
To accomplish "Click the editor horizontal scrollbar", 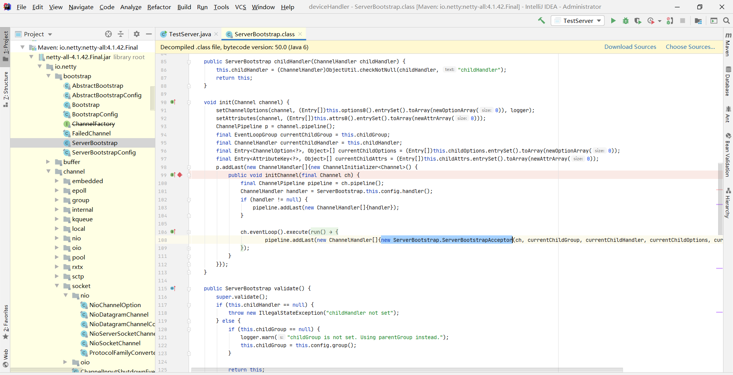I will pyautogui.click(x=407, y=370).
